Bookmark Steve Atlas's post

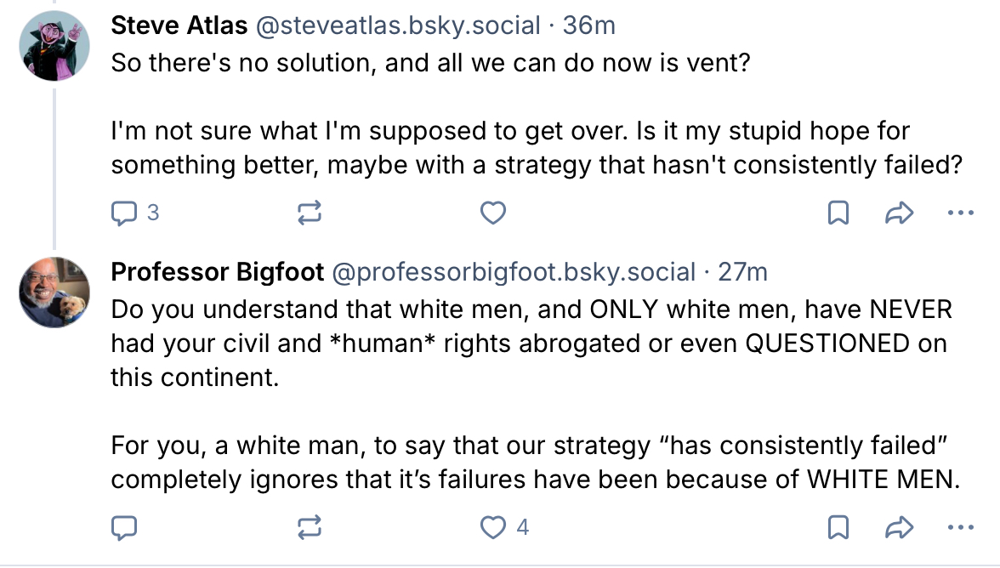(838, 213)
